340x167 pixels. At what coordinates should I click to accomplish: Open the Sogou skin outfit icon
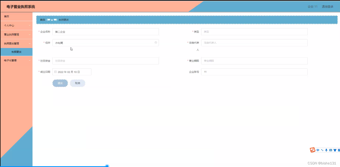[x=335, y=150]
